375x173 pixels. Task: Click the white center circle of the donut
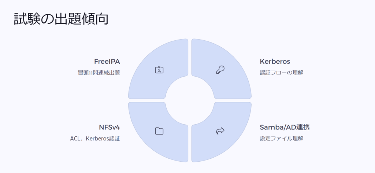(x=190, y=100)
